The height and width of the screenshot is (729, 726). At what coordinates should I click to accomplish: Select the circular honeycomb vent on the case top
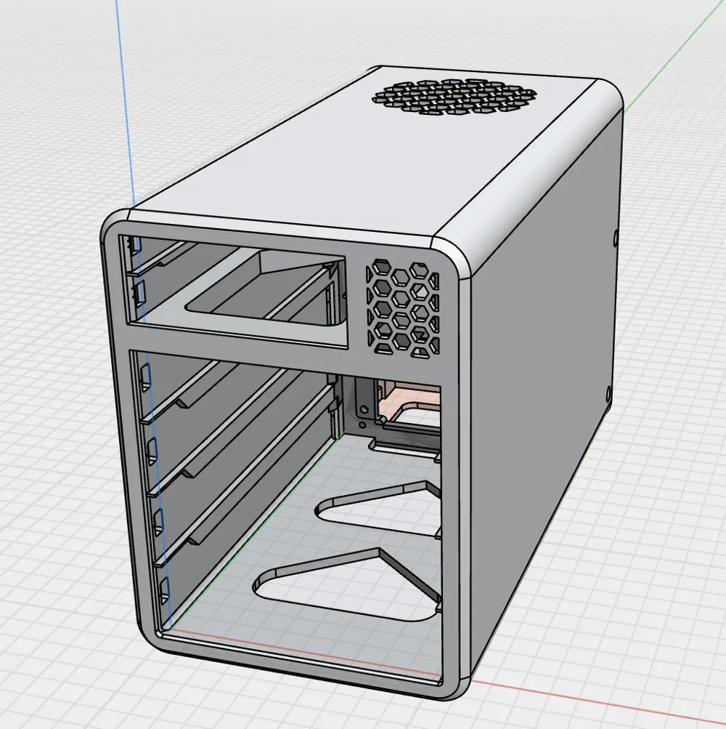tap(454, 97)
